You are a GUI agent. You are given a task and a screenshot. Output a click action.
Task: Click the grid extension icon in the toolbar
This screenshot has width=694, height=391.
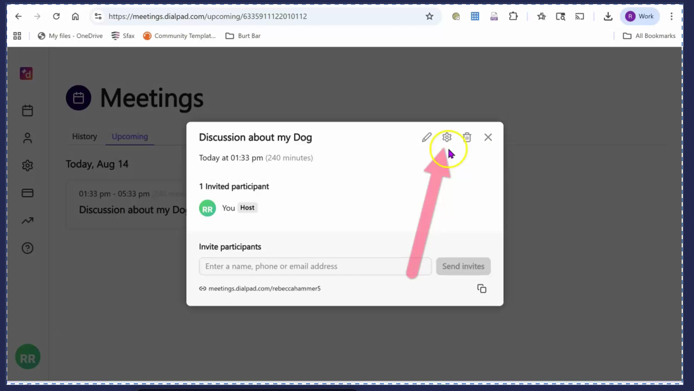[x=475, y=16]
